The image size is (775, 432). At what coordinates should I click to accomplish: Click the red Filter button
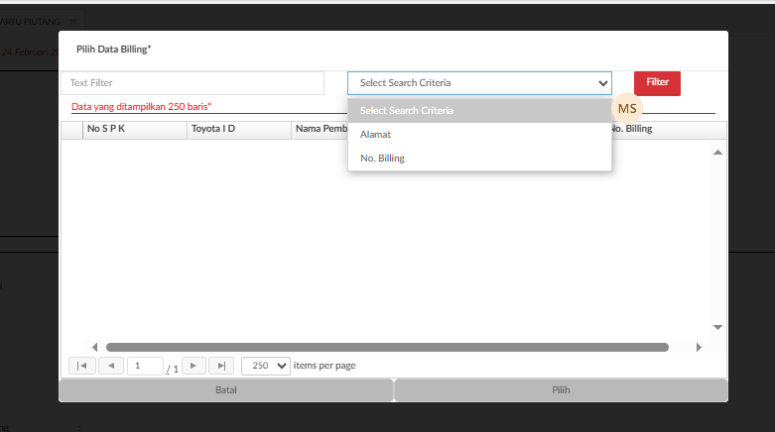pos(657,83)
